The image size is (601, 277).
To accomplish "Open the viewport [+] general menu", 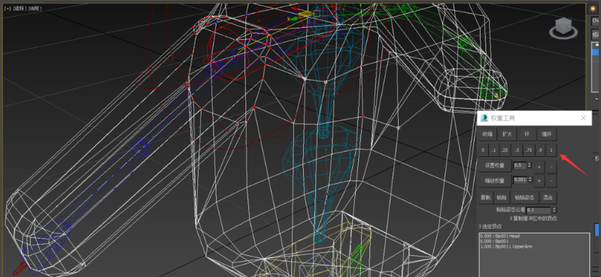I will point(8,8).
